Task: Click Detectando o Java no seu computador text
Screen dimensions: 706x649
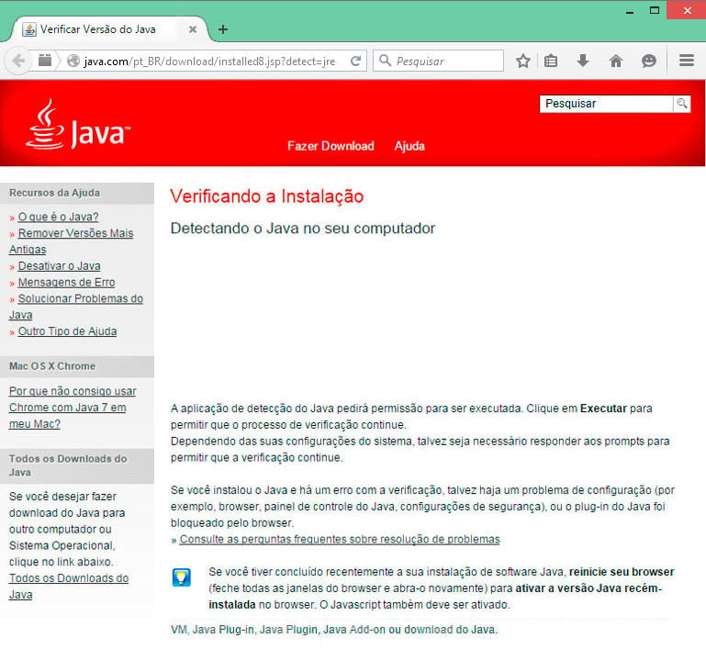Action: [x=303, y=229]
